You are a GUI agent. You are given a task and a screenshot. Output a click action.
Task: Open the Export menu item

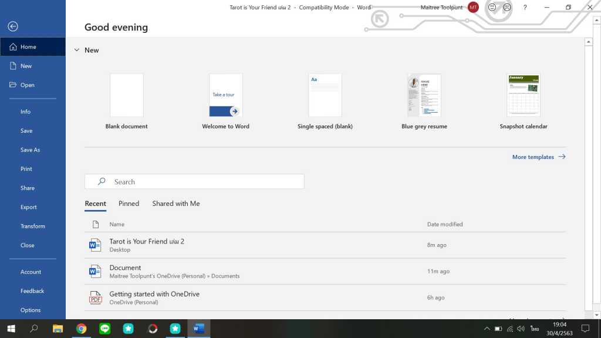(28, 207)
